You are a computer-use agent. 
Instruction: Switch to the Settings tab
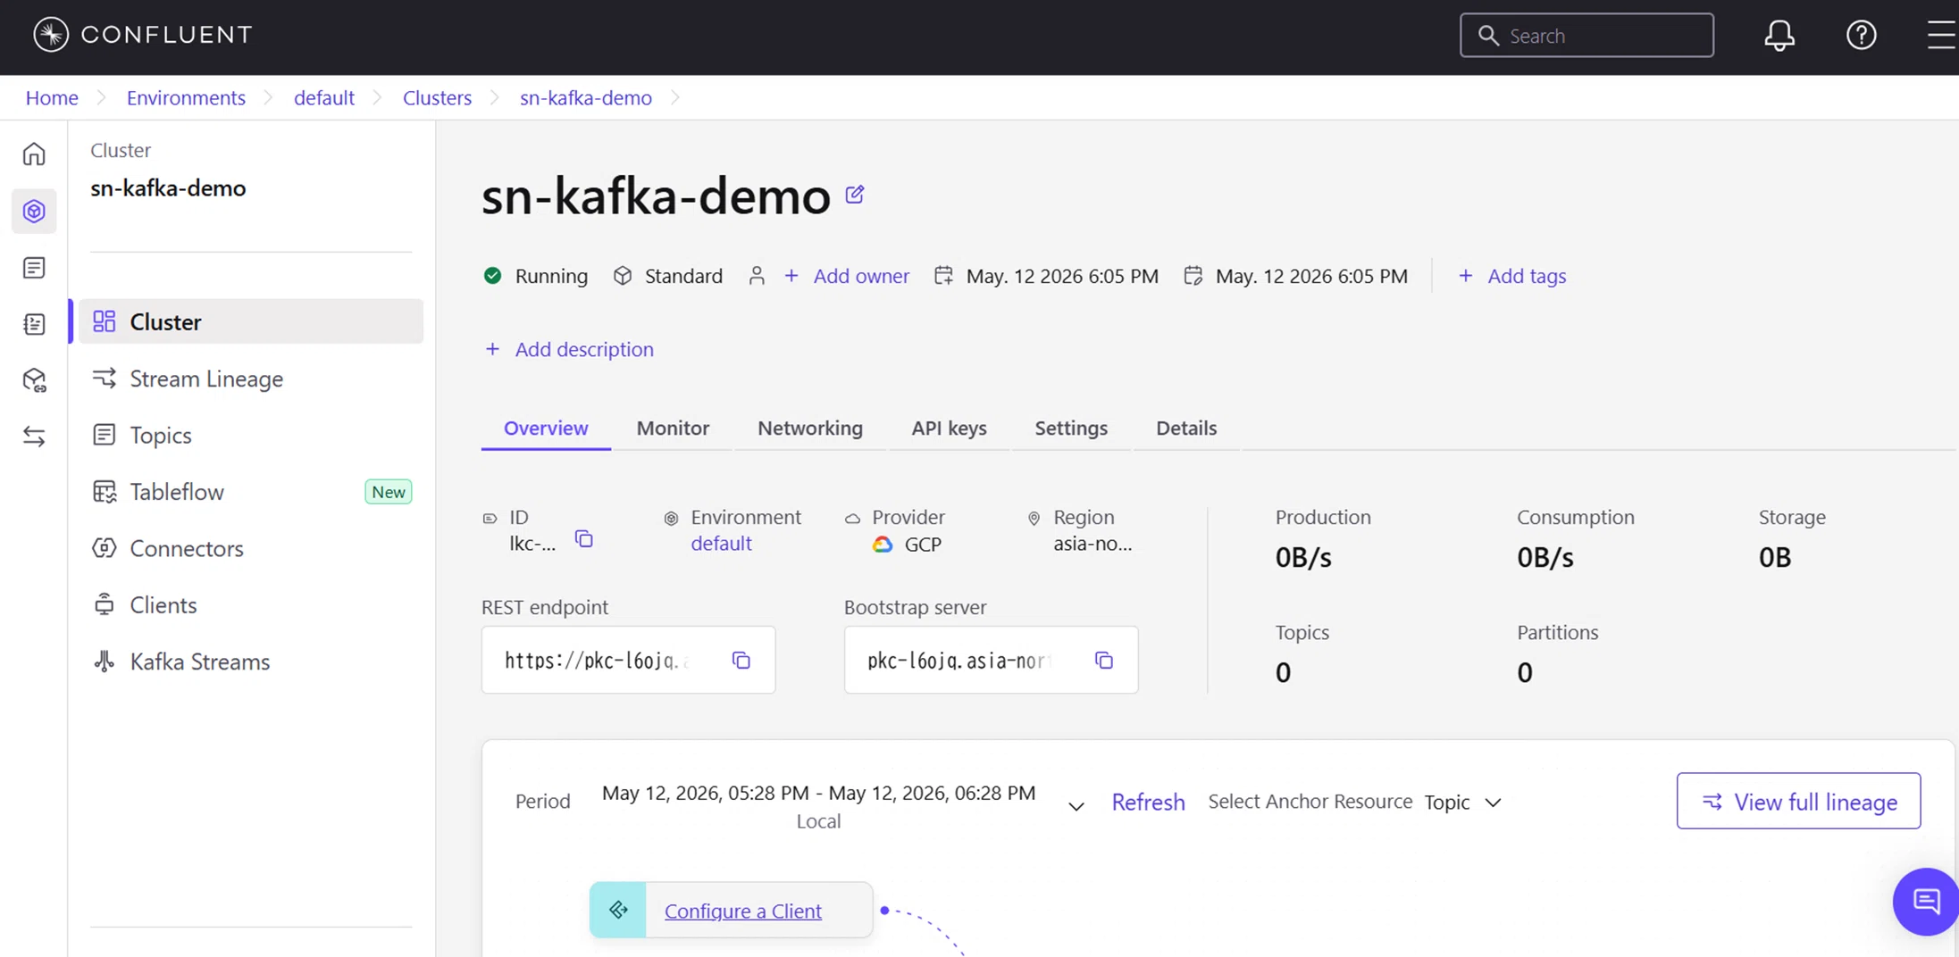1071,428
